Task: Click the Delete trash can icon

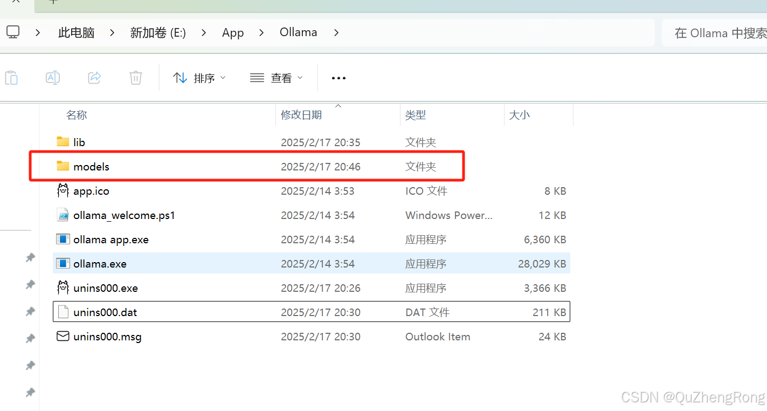Action: point(136,78)
